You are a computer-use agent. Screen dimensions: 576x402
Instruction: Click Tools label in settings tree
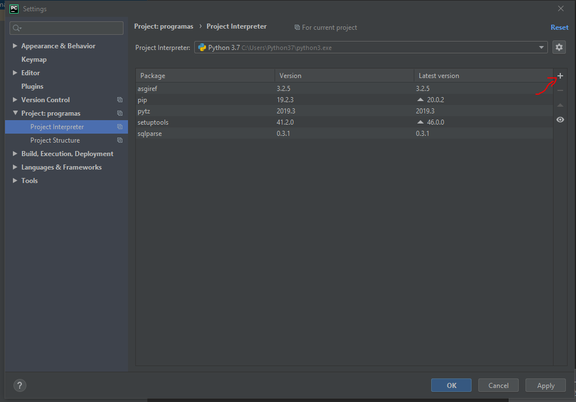pyautogui.click(x=29, y=181)
